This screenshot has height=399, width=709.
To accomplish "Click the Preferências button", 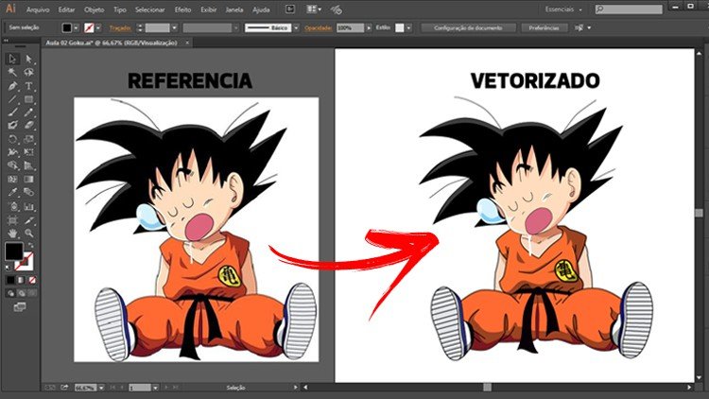I will tap(544, 28).
